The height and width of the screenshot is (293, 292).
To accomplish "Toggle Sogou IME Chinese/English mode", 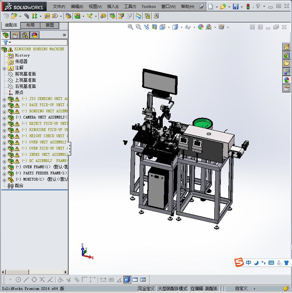I will (248, 263).
